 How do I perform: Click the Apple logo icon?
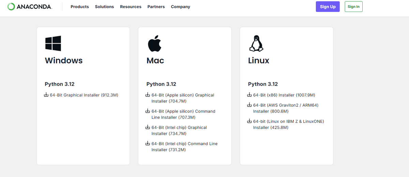(x=154, y=44)
